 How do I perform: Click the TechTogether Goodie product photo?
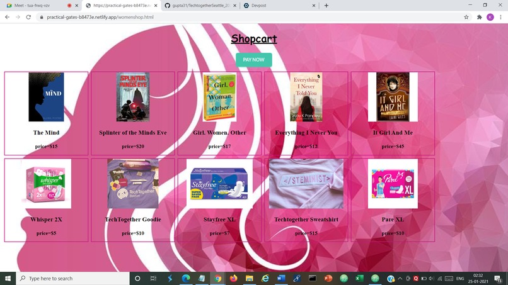[133, 184]
